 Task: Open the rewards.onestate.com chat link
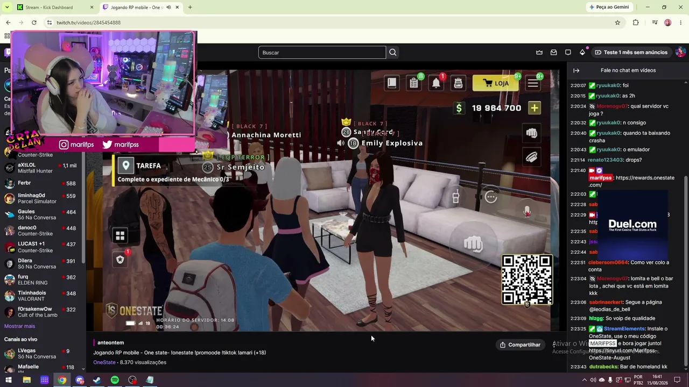coord(631,181)
